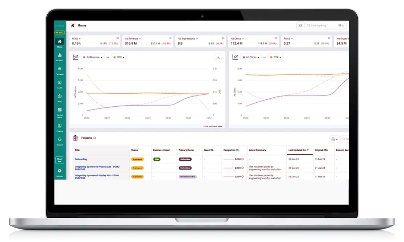The image size is (404, 242).
Task: Select the Home item in the sidebar
Action: (x=59, y=43)
